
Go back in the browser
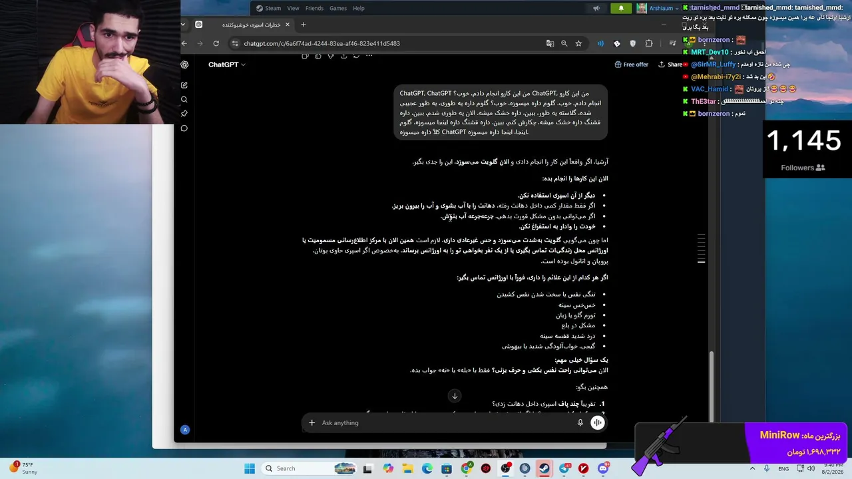coord(184,43)
